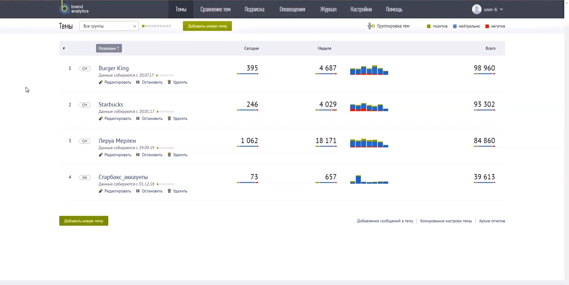Open the weekly bar chart for Burger King

pos(369,70)
